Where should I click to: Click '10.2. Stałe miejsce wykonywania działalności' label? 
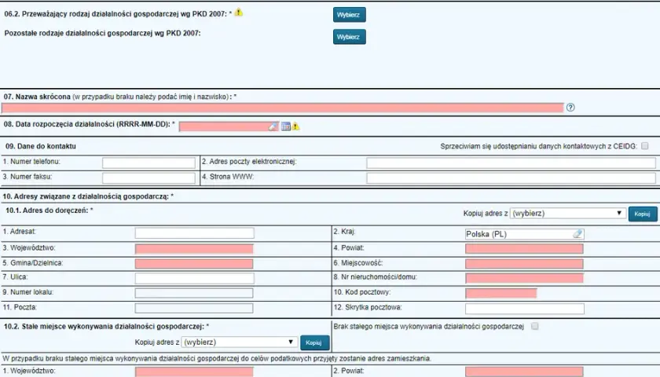(107, 327)
